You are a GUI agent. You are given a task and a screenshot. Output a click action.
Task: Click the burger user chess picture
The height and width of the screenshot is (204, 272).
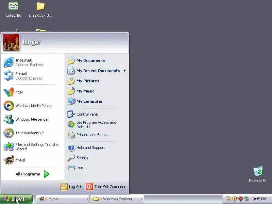(11, 42)
